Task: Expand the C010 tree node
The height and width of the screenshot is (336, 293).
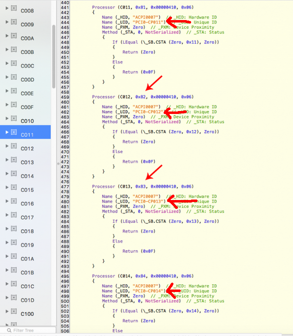Action: (7, 118)
